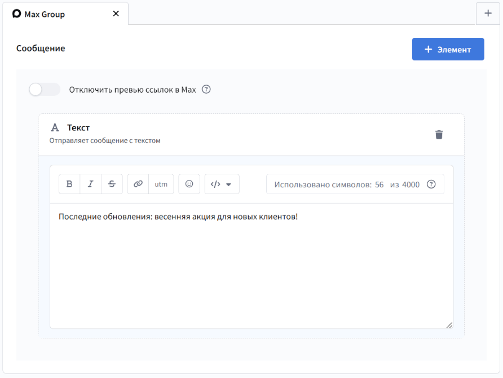503x378 pixels.
Task: Click the text area resize handle
Action: pyautogui.click(x=449, y=324)
